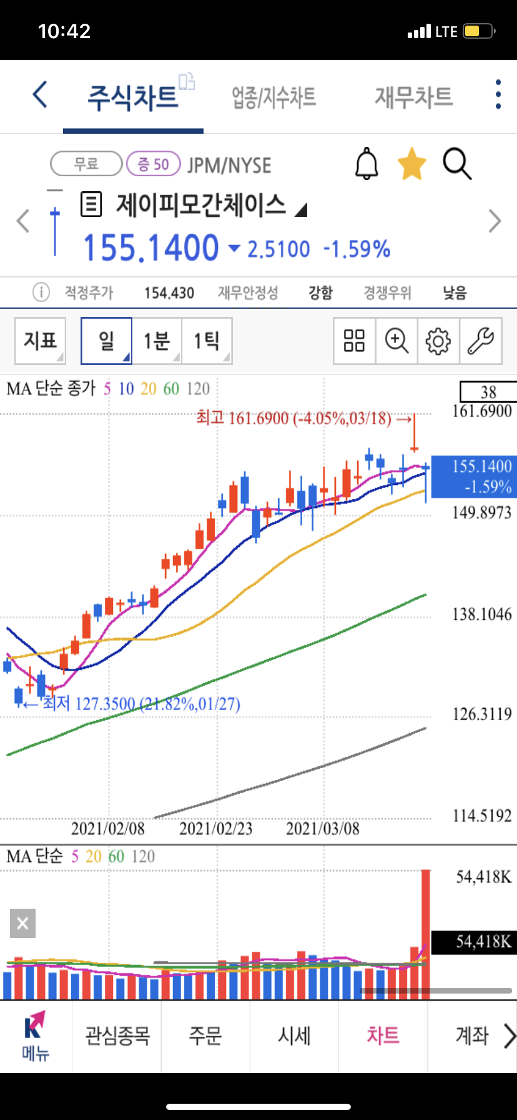Viewport: 517px width, 1120px height.
Task: Tap the 최고 161.6900 high marker label
Action: tap(303, 418)
